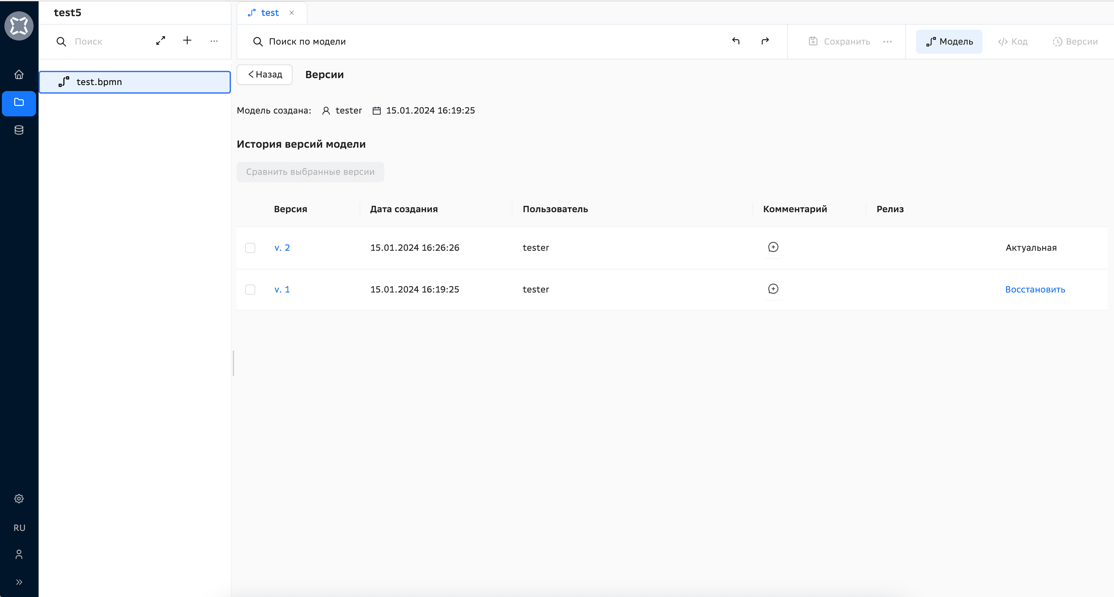This screenshot has width=1114, height=597.
Task: Expand file panel with diagonal arrows
Action: pyautogui.click(x=160, y=41)
